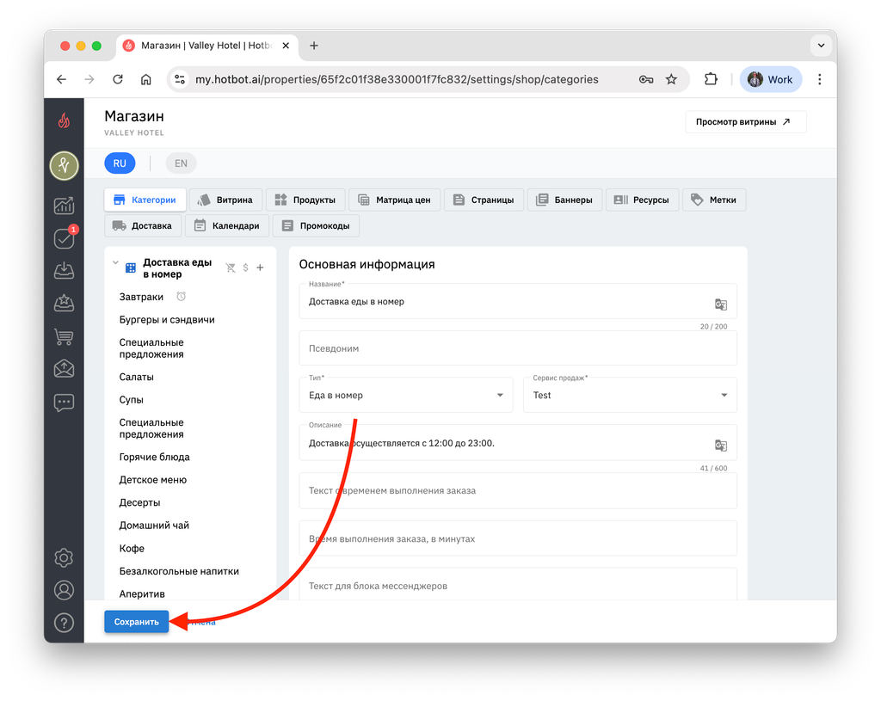Viewport: 881px width, 701px height.
Task: Open tasks icon with red badge
Action: pyautogui.click(x=64, y=238)
